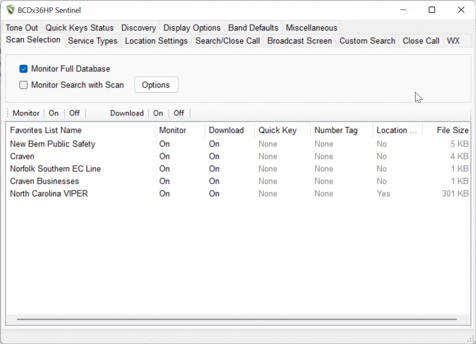
Task: Minimize the Sentinel window
Action: click(x=403, y=10)
